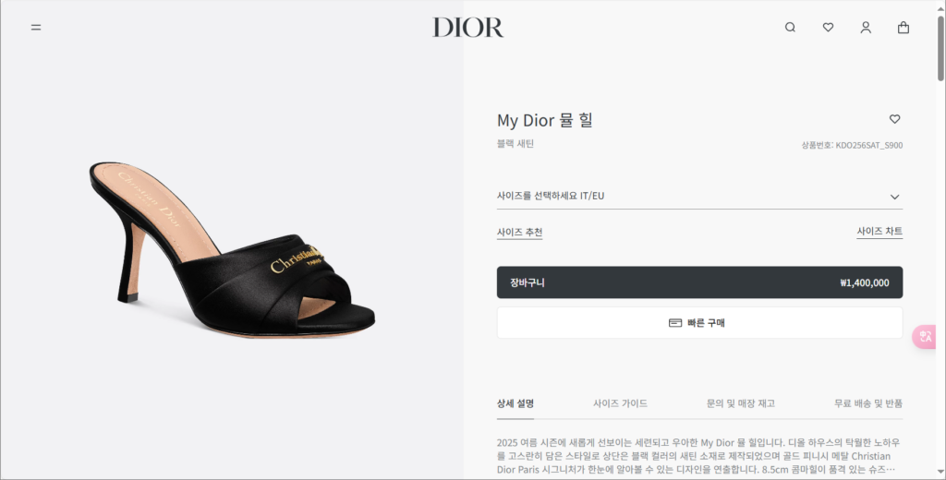946x480 pixels.
Task: Switch to 문의 및 매장 재고 tab
Action: pos(740,403)
